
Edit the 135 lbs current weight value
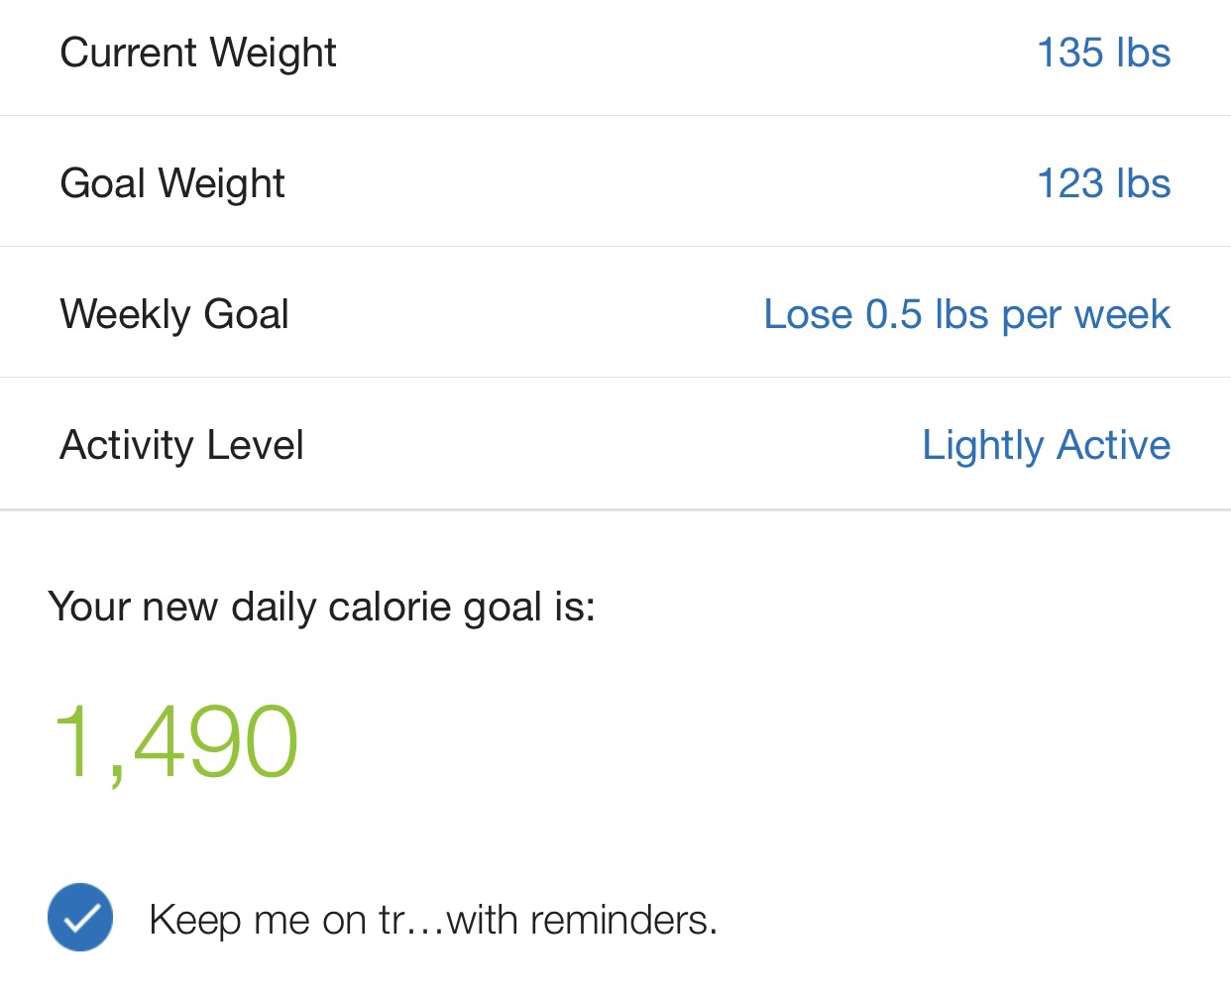[x=1102, y=53]
